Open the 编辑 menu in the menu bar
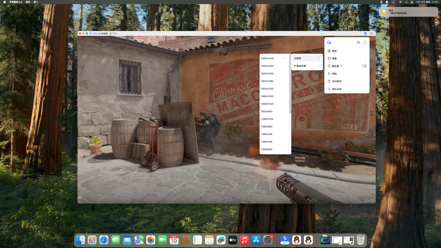Viewport: 441px width, 248px height. (x=28, y=2)
